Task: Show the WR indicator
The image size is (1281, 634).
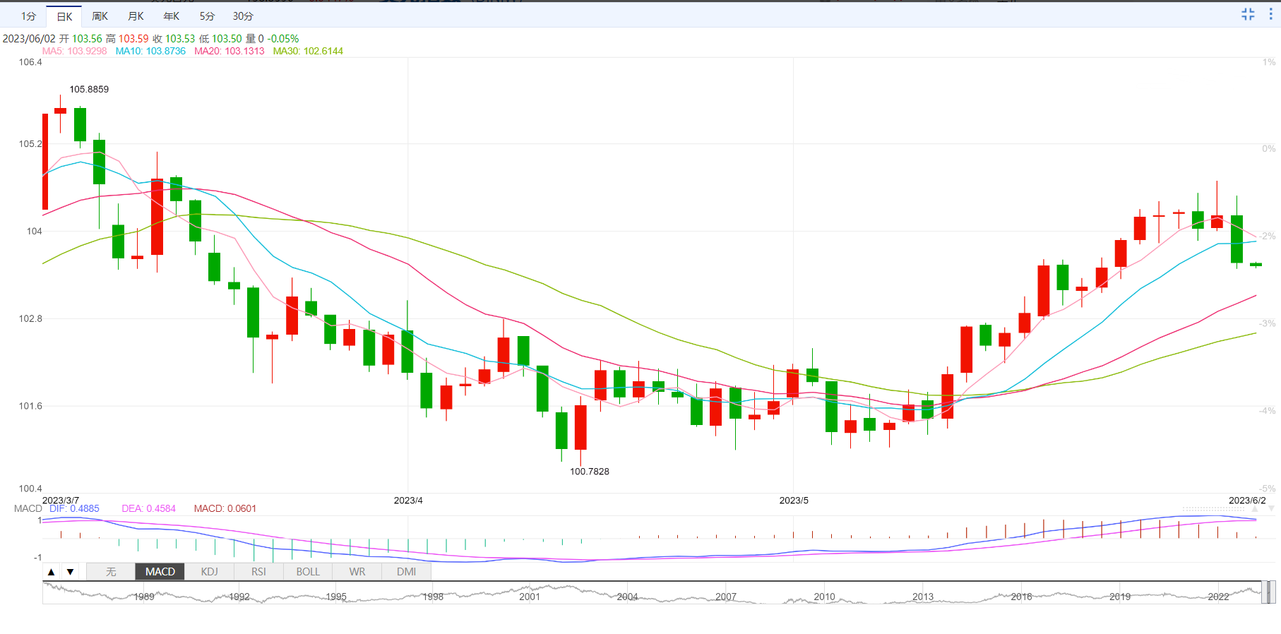Action: click(x=357, y=572)
